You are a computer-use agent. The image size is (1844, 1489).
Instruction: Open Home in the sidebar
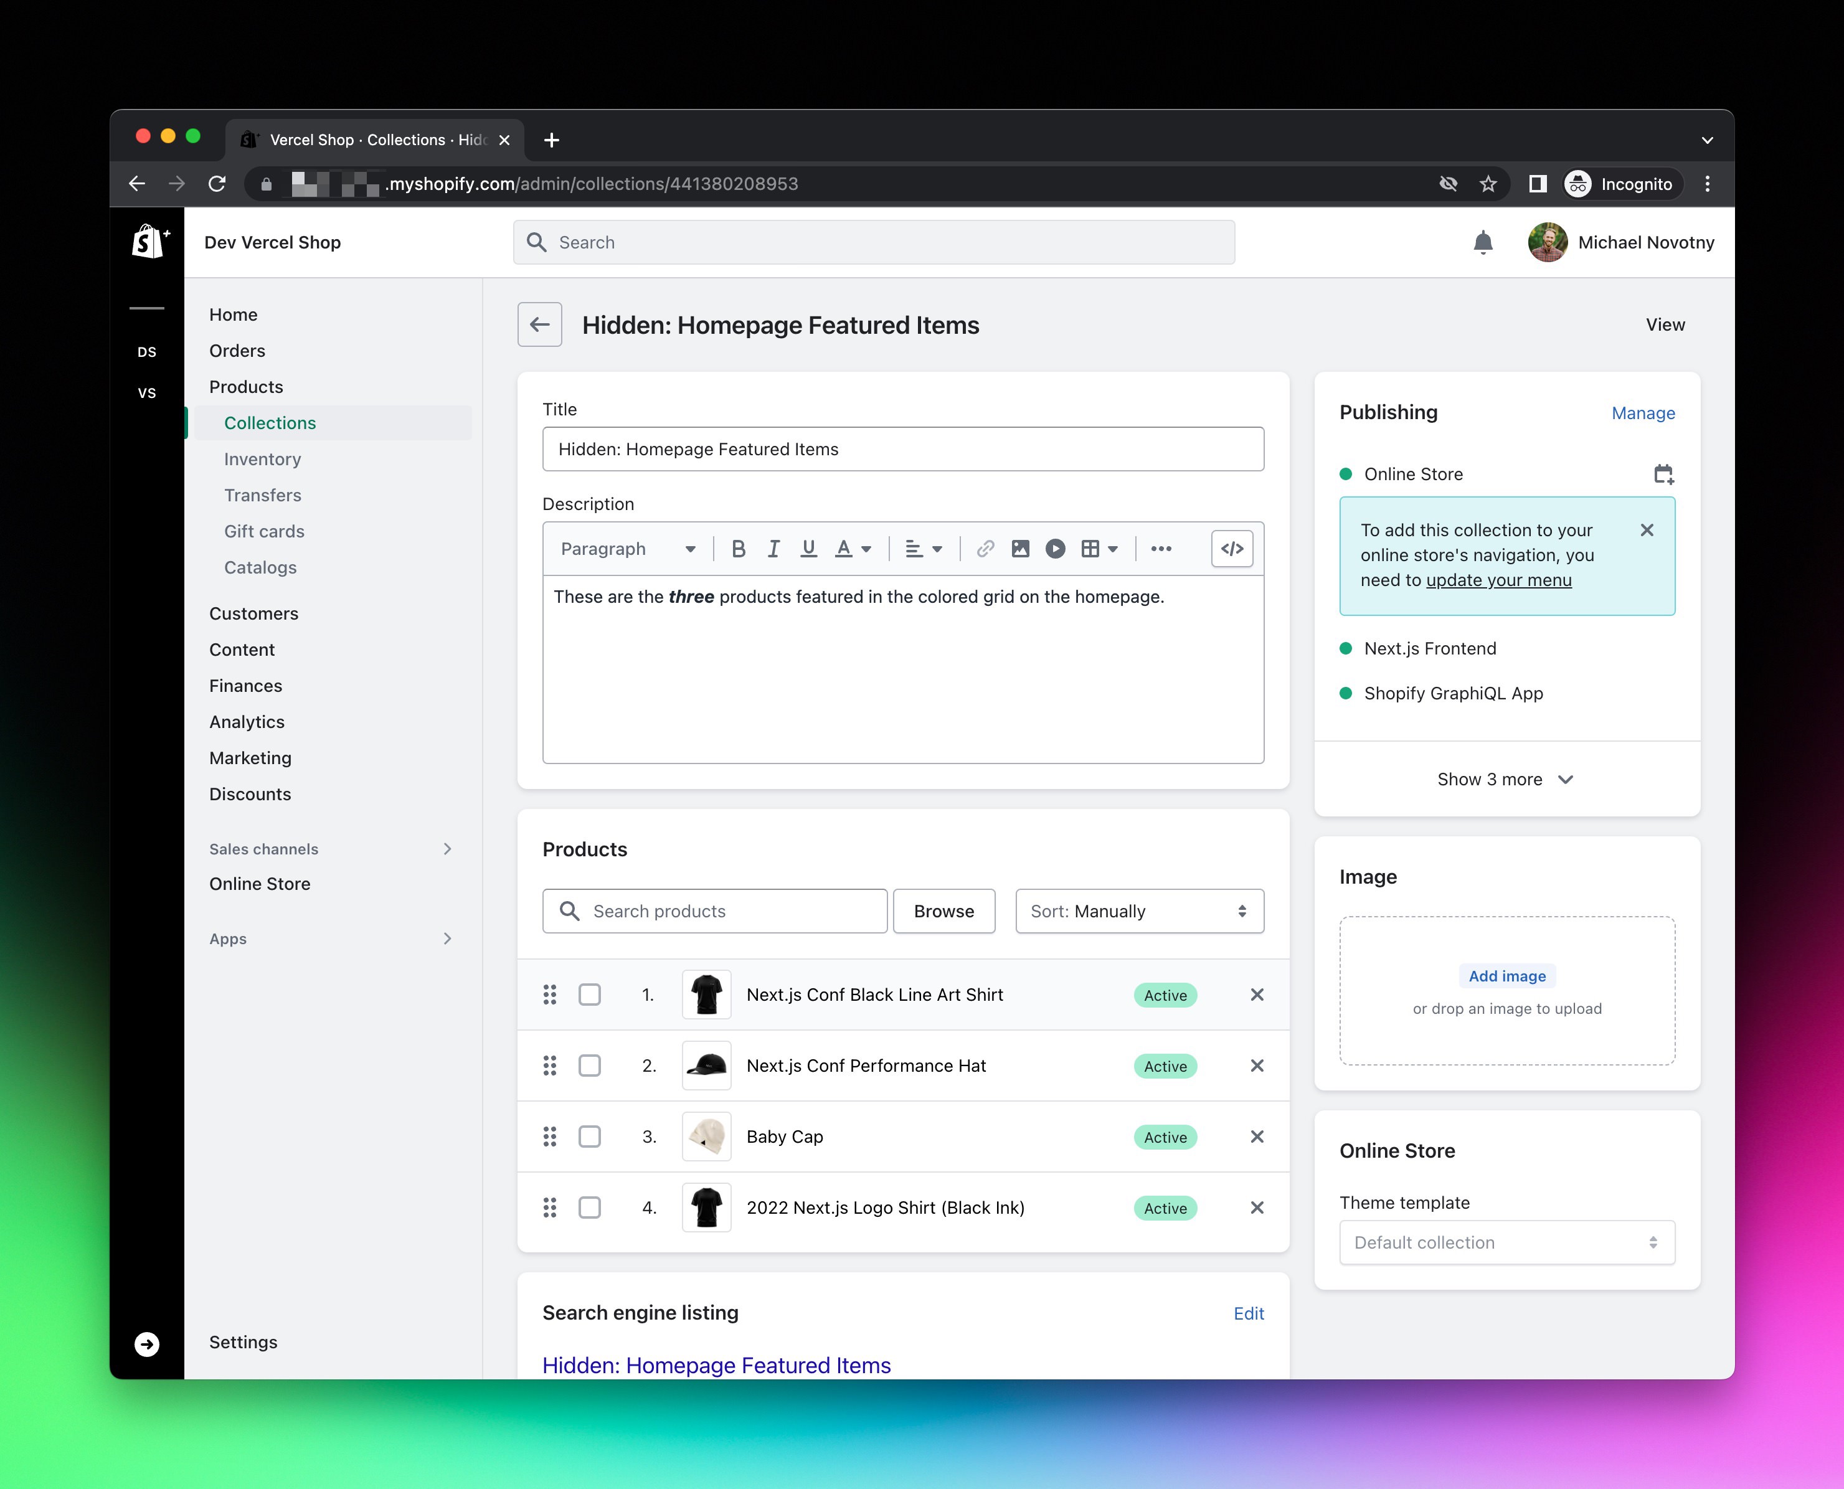tap(234, 314)
